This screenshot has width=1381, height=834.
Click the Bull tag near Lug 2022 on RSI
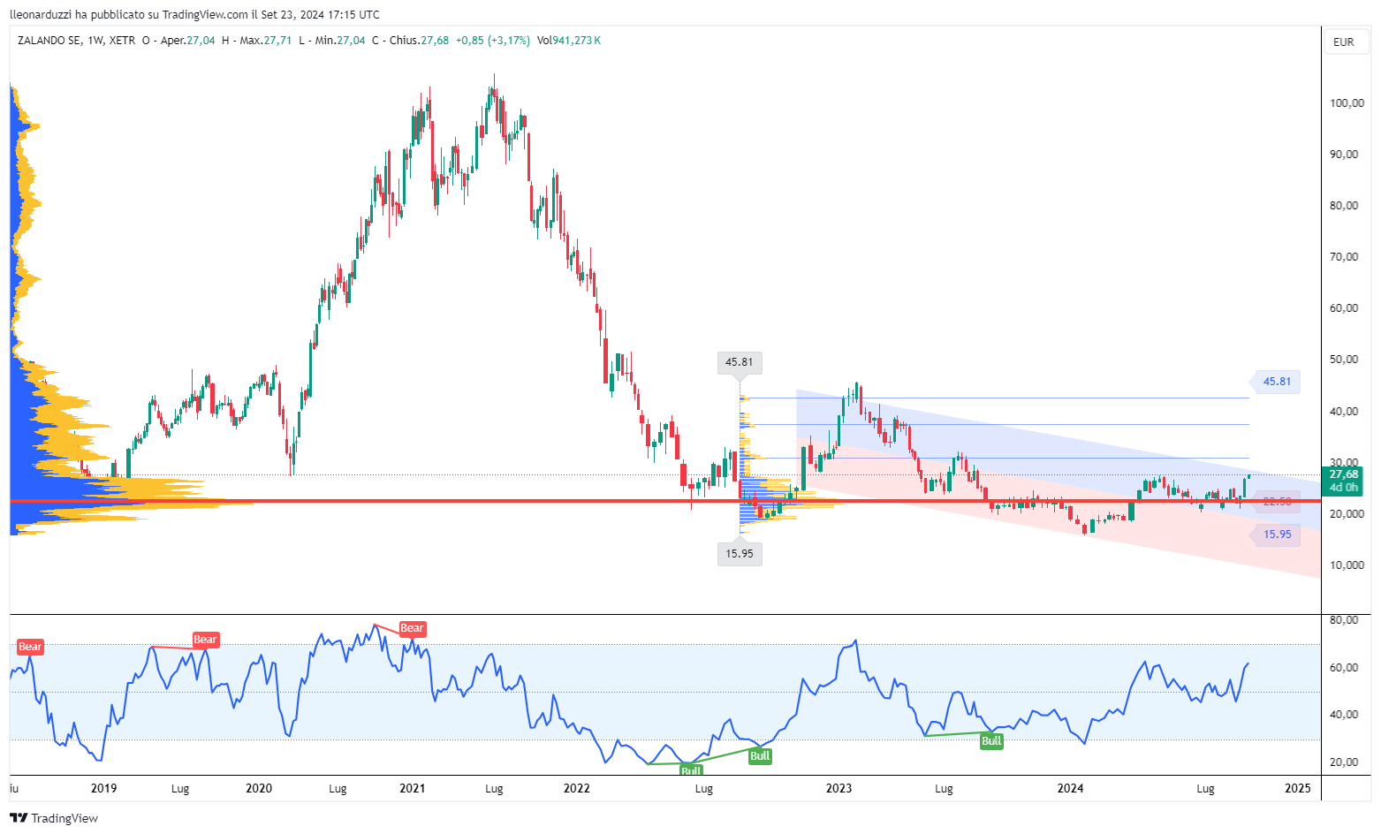[691, 770]
